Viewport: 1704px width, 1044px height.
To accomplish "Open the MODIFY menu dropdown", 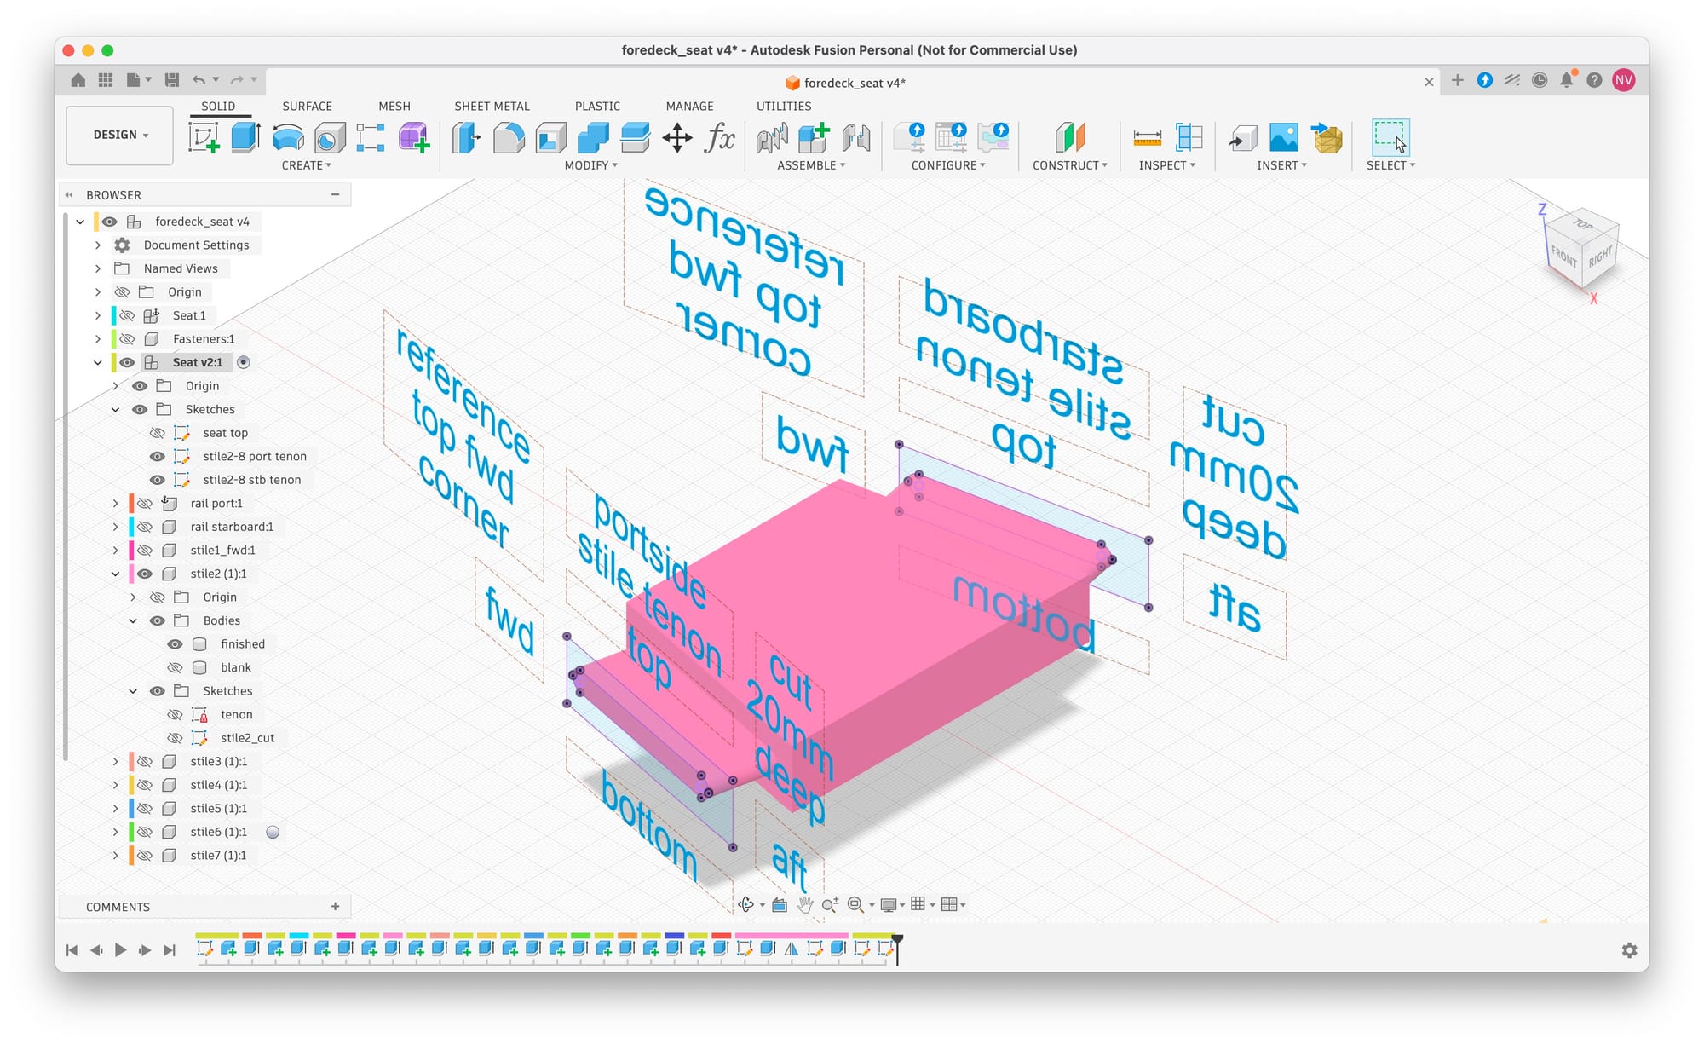I will (591, 165).
